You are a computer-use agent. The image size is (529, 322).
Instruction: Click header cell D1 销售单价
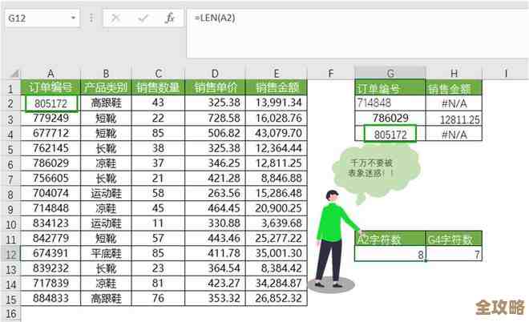point(215,87)
